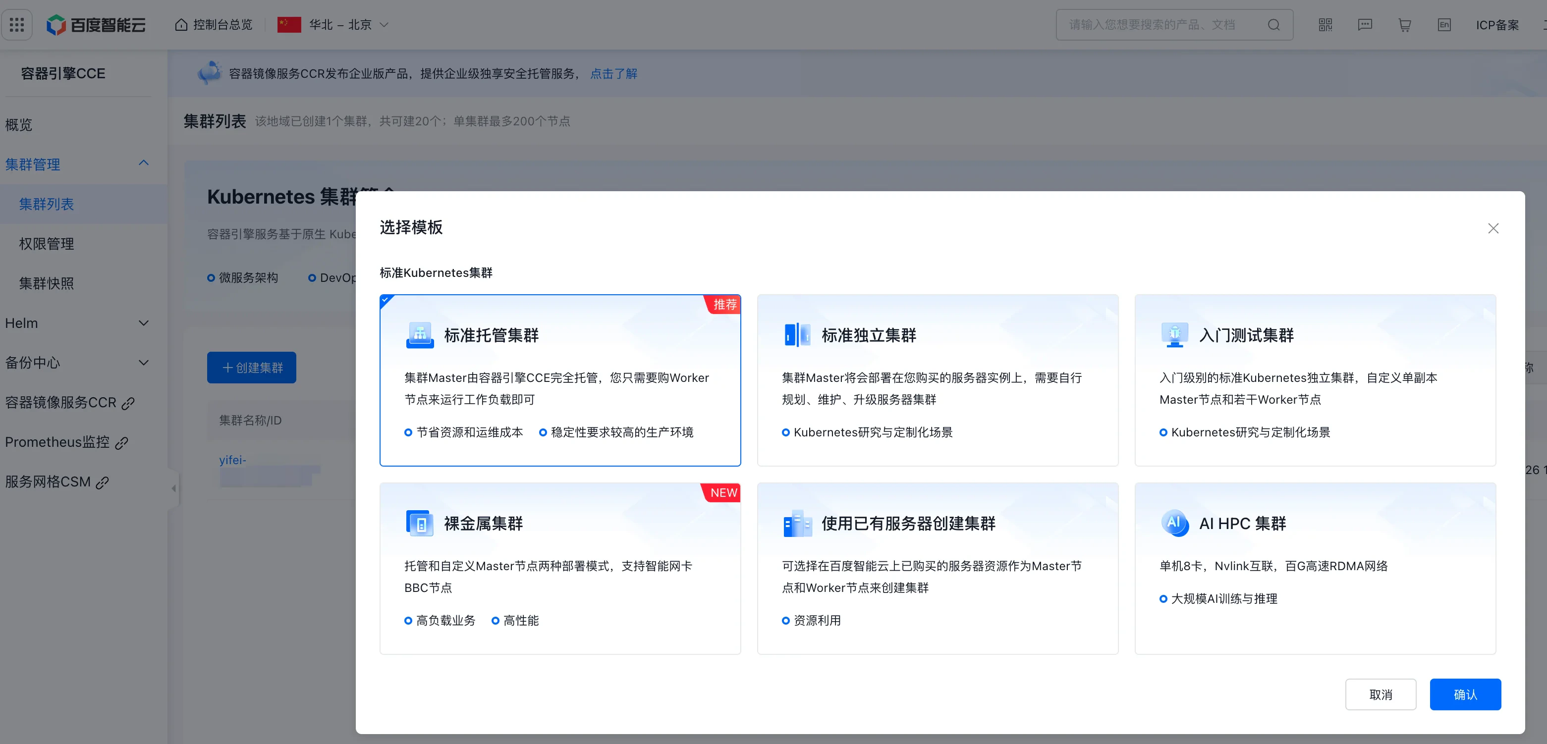Expand the Helm sidebar section
The width and height of the screenshot is (1547, 744).
coord(77,323)
